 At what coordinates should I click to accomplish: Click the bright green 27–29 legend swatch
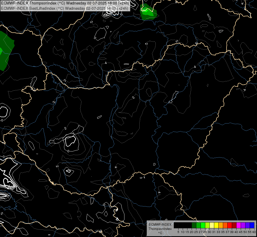pyautogui.click(x=203, y=225)
